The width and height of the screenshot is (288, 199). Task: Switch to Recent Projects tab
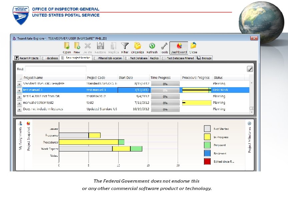tap(27, 58)
